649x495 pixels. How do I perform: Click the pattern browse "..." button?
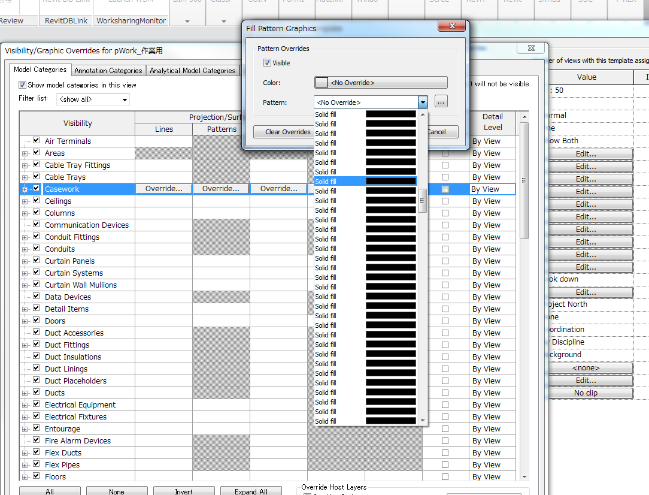click(x=441, y=102)
